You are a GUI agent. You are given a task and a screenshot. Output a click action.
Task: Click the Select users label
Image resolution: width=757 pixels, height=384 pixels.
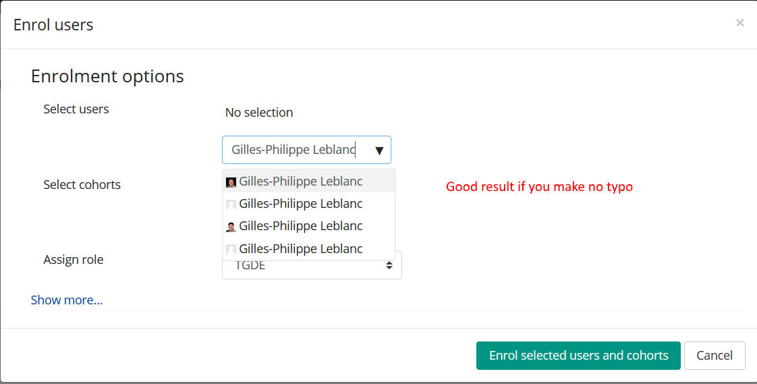pos(76,109)
